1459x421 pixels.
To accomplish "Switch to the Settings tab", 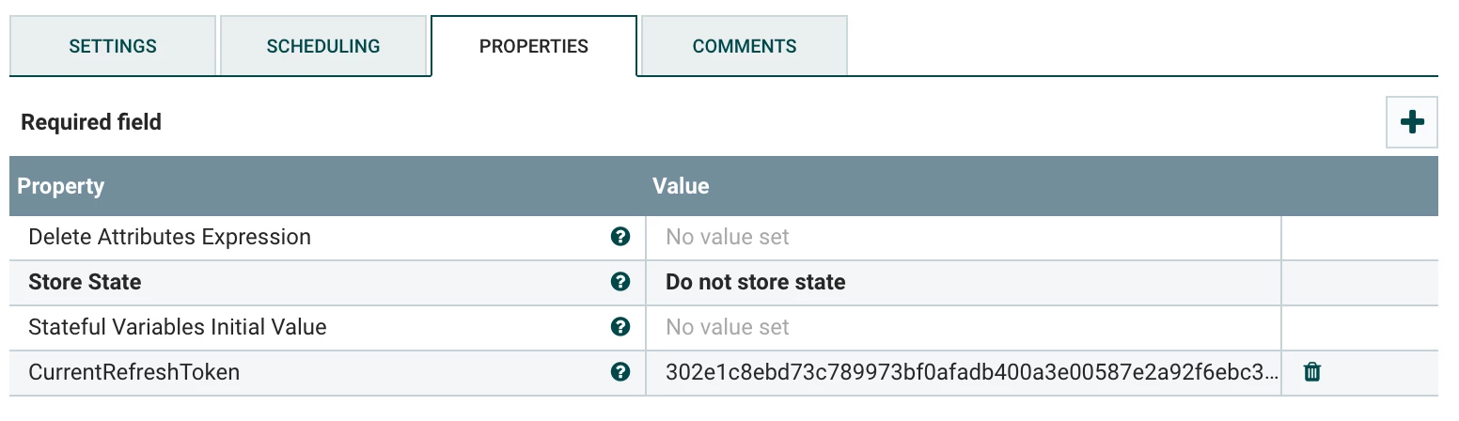I will [x=113, y=46].
